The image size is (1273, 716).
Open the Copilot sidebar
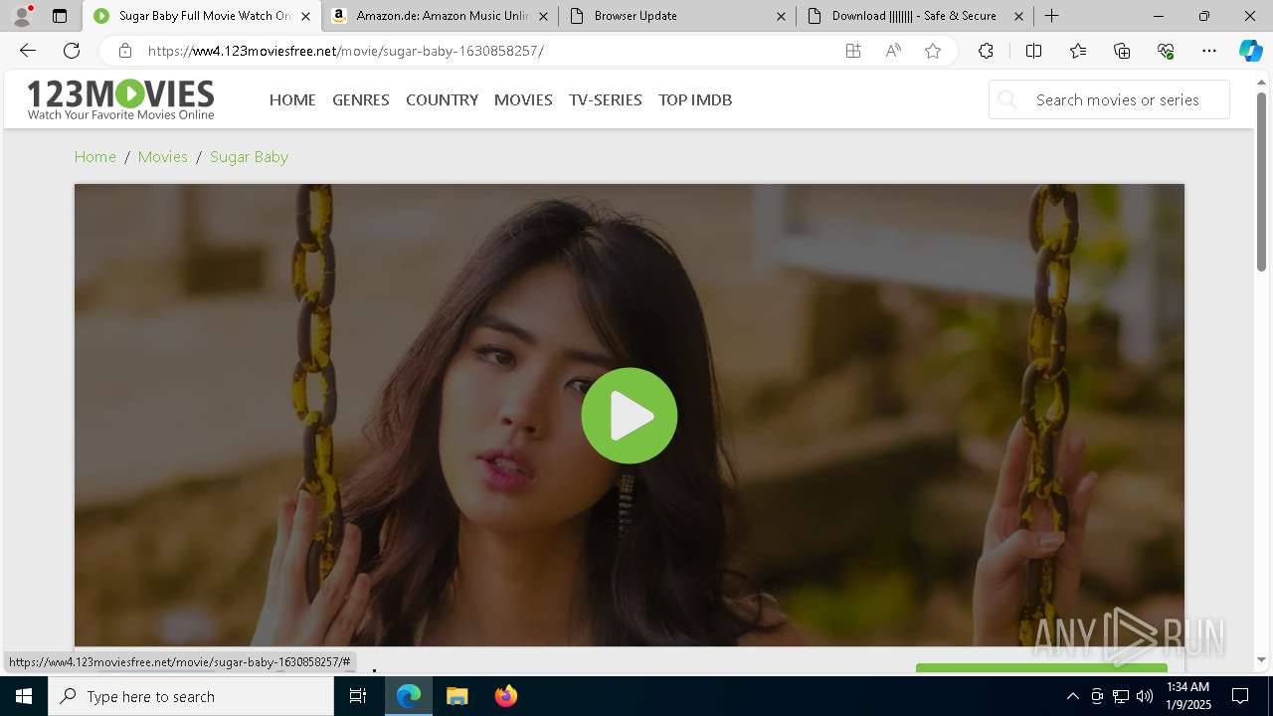coord(1250,51)
